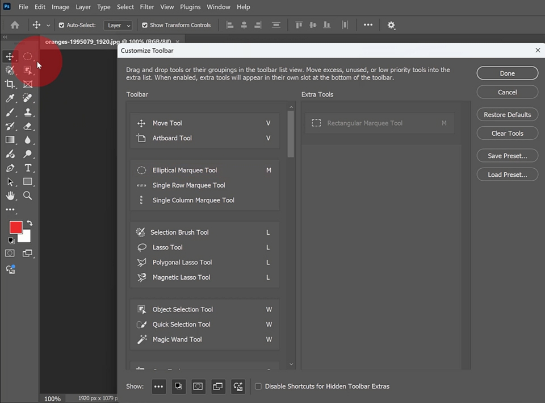
Task: Select the History Brush tool
Action: pyautogui.click(x=10, y=126)
